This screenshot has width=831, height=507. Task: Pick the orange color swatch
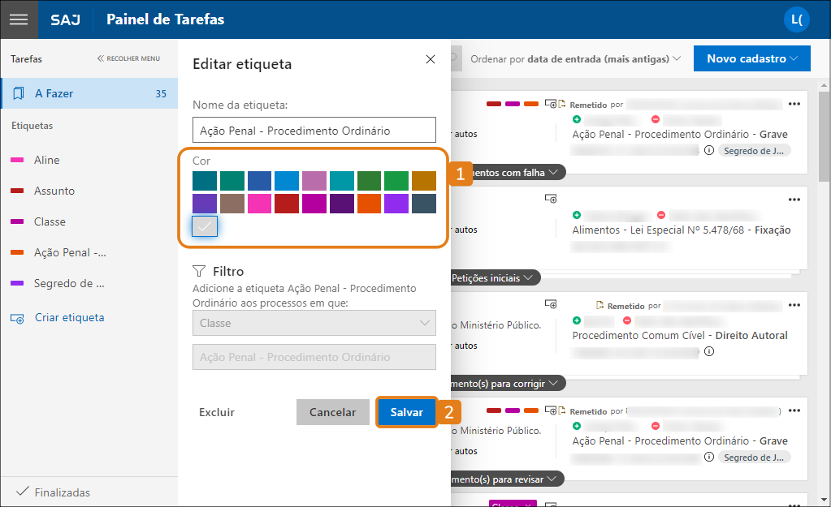pos(370,204)
